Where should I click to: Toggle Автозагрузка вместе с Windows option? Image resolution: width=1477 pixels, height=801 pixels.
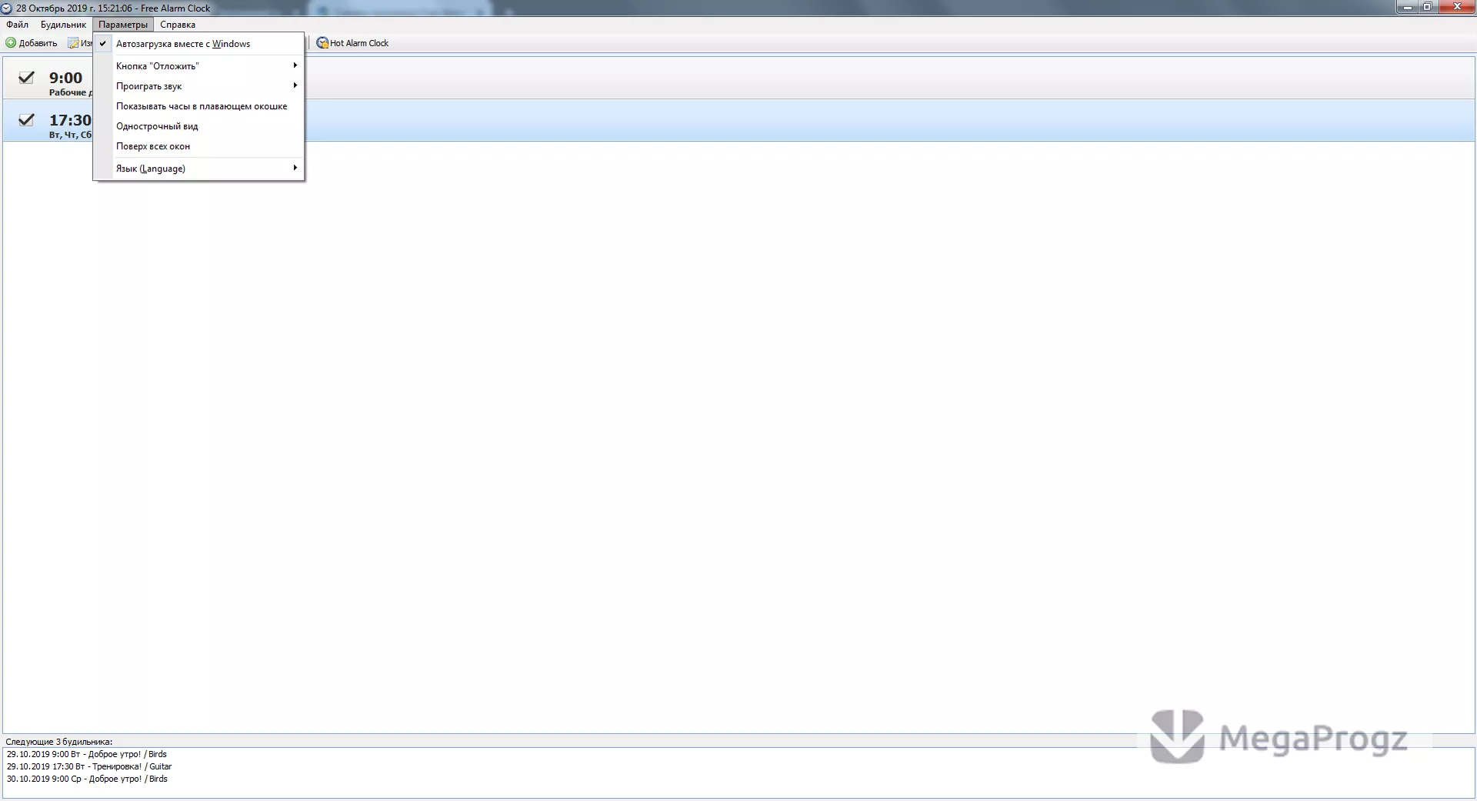[x=198, y=44]
